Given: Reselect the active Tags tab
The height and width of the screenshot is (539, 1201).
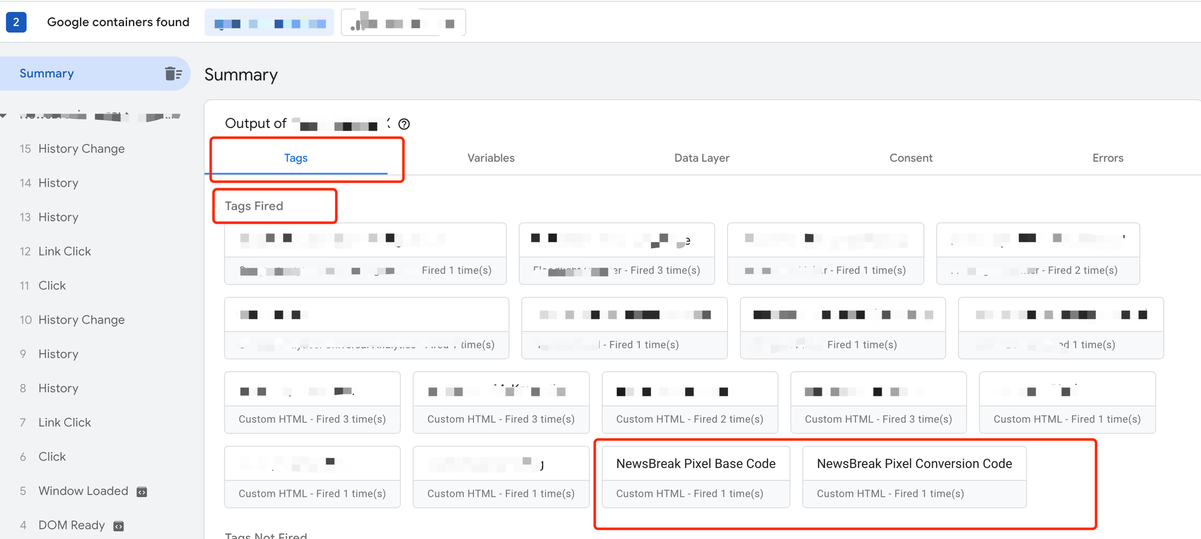Looking at the screenshot, I should point(295,158).
